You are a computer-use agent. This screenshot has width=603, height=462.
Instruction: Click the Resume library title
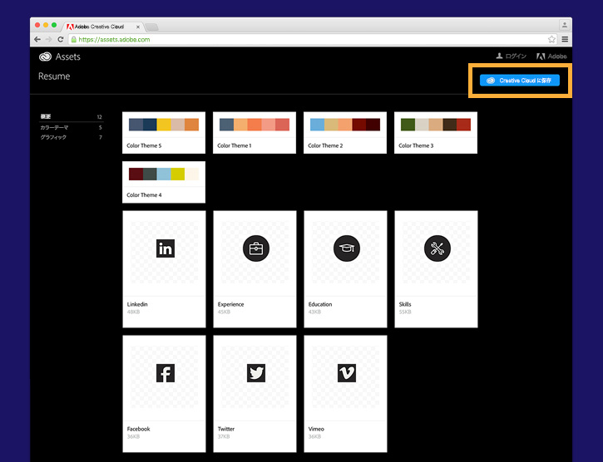54,76
